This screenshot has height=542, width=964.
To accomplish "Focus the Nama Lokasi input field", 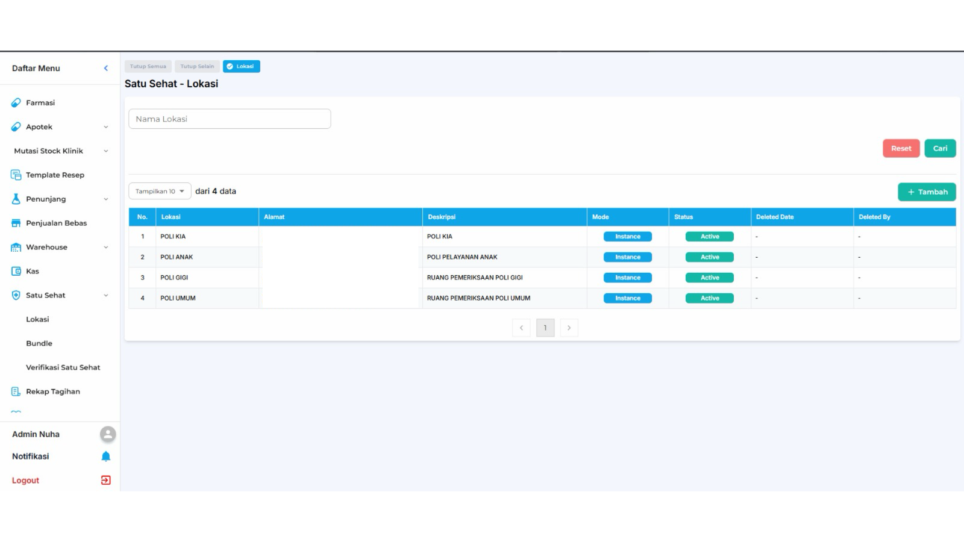I will pos(230,119).
